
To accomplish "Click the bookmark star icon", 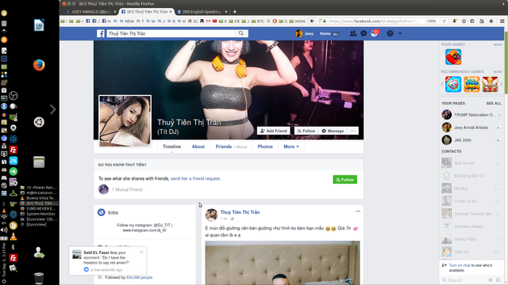I will point(464,21).
